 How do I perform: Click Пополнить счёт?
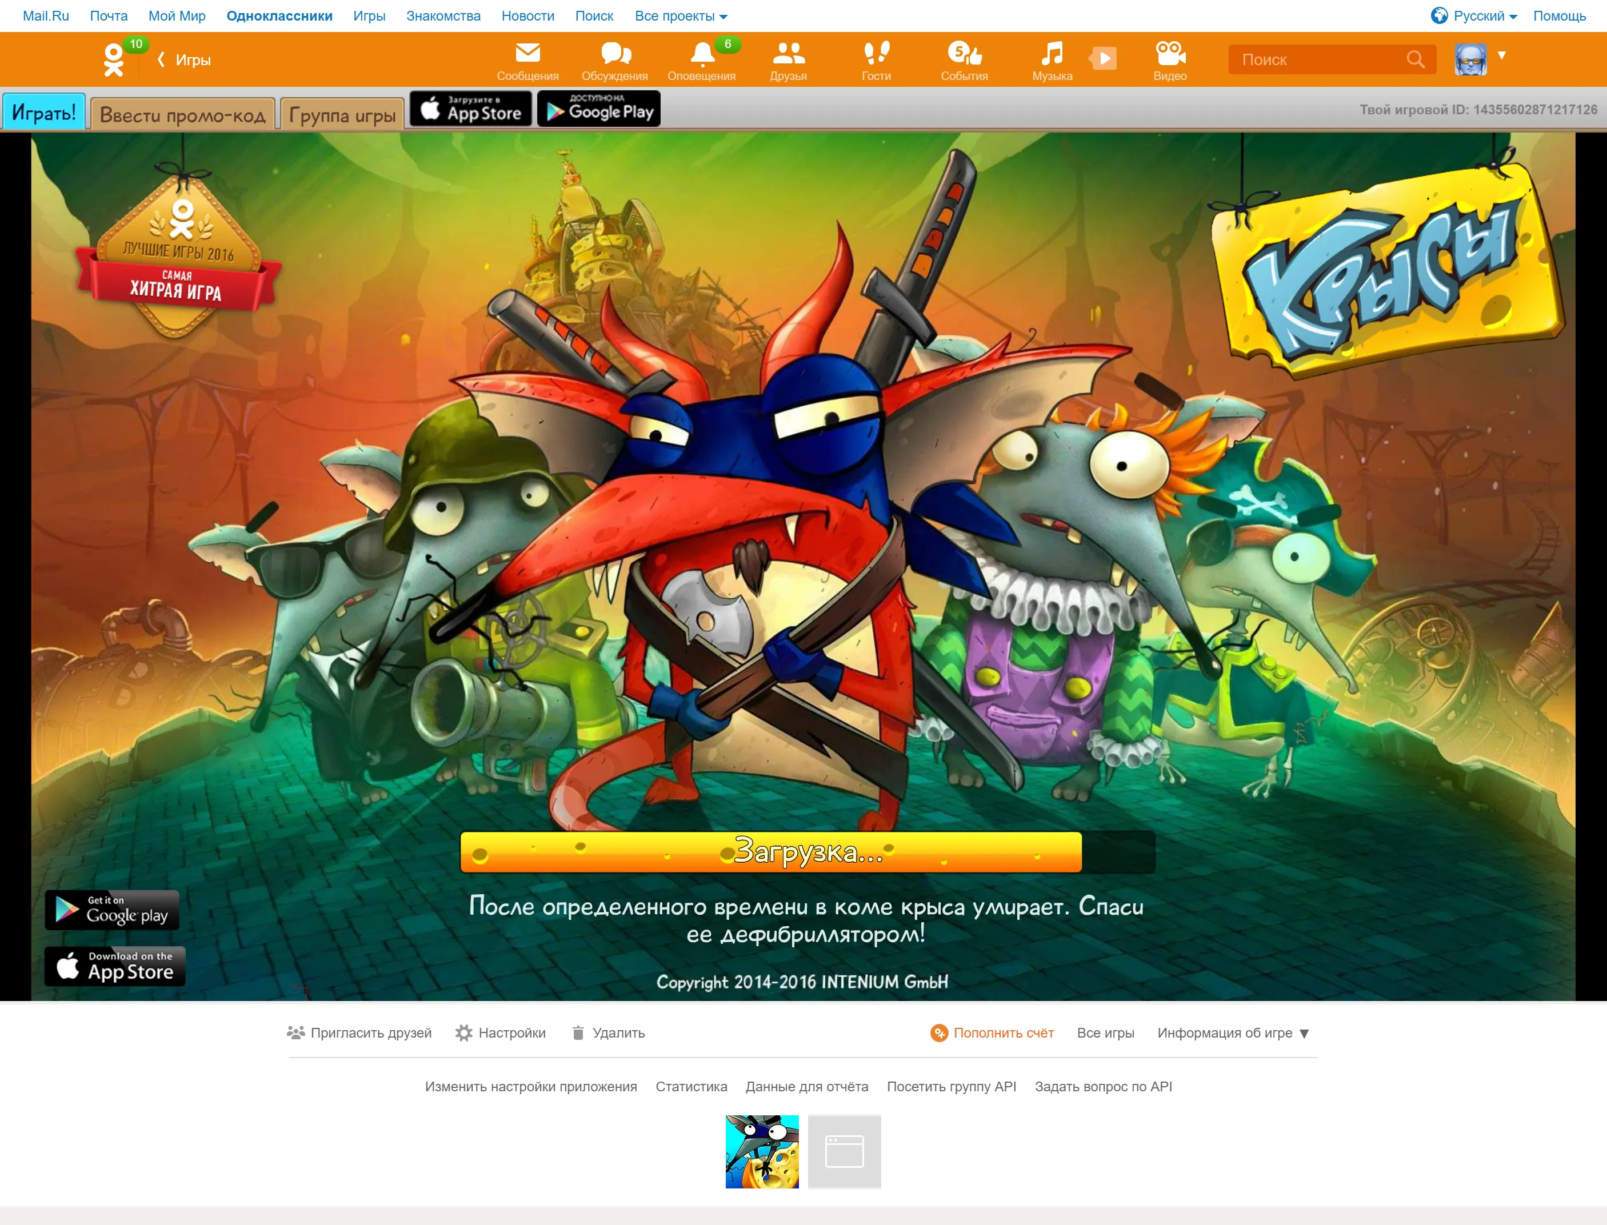point(992,1032)
